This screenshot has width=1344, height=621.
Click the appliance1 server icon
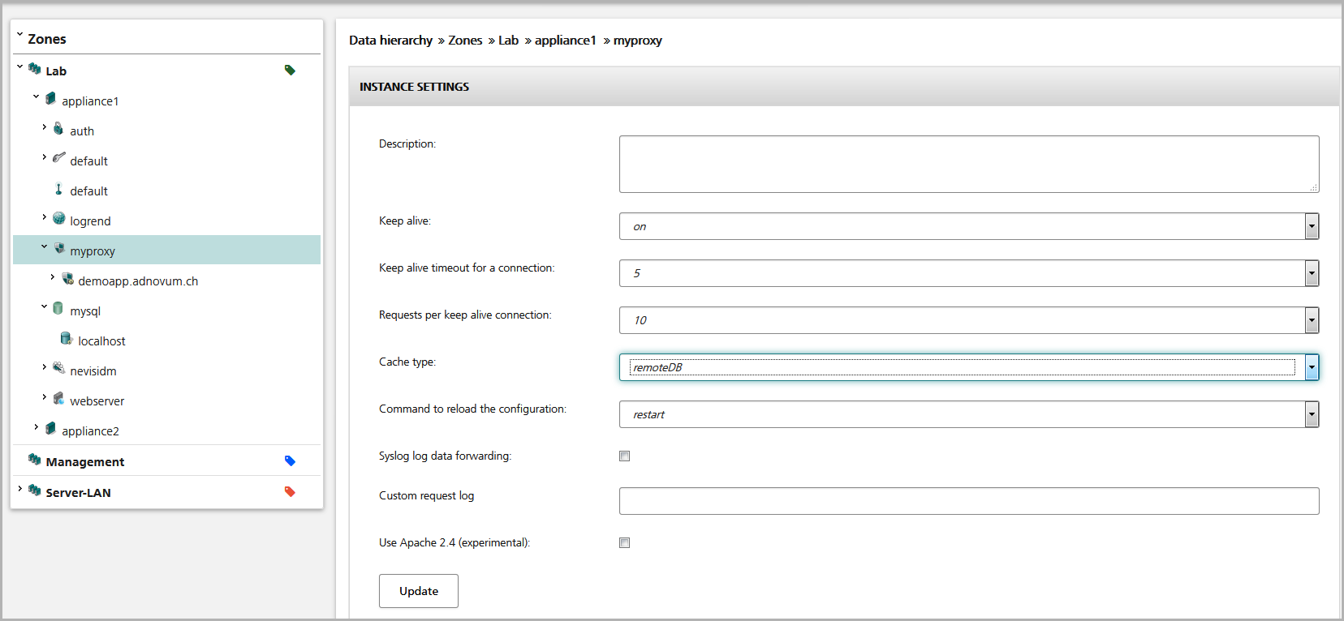pos(50,99)
